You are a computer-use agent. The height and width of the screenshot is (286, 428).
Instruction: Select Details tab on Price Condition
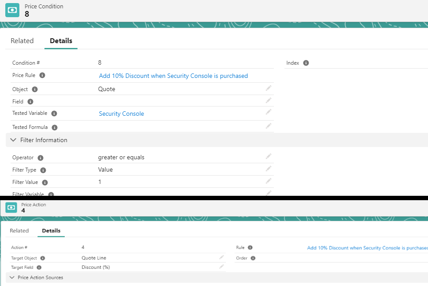(x=61, y=41)
